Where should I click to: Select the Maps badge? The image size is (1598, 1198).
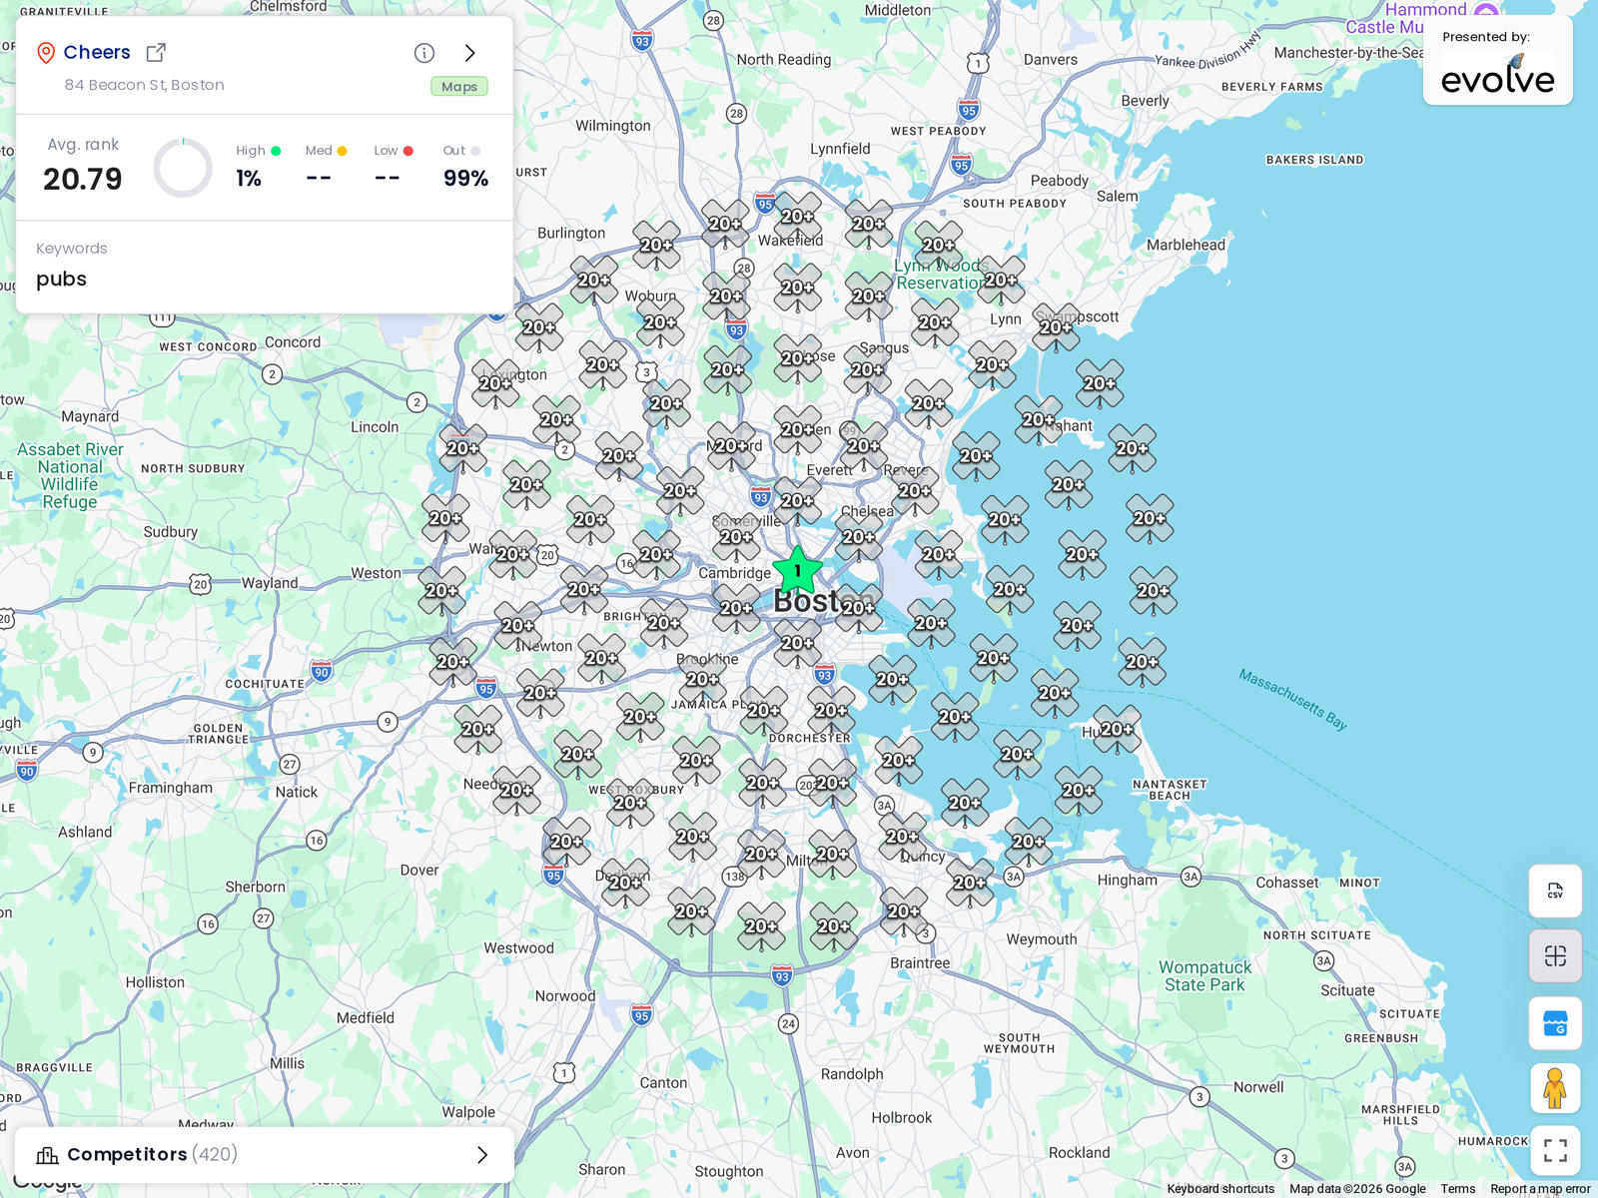coord(459,87)
